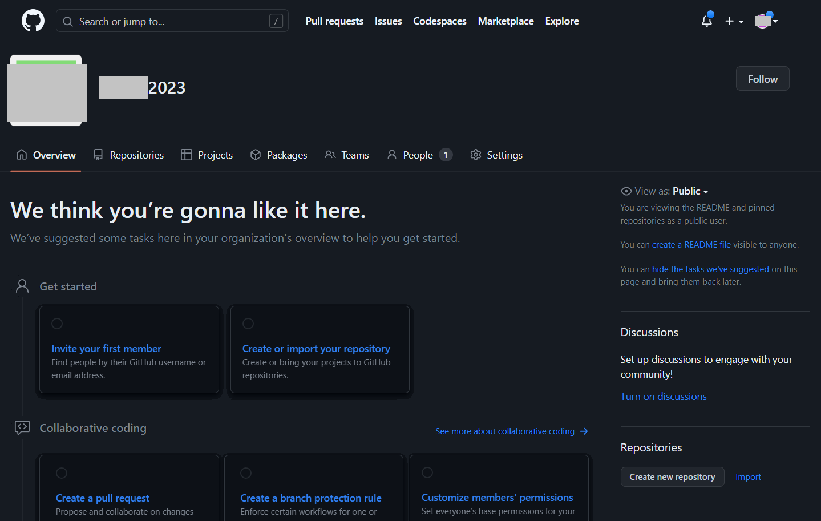Switch to the Projects tab
Screen dimensions: 821x521
click(x=207, y=155)
